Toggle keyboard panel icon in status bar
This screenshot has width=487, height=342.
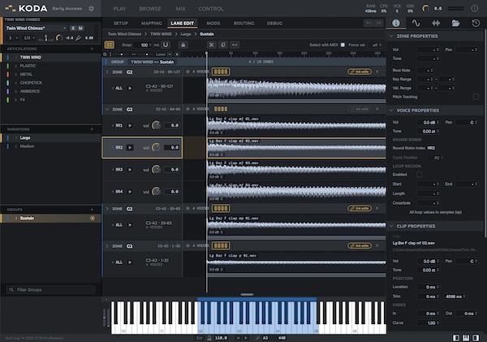[x=466, y=338]
